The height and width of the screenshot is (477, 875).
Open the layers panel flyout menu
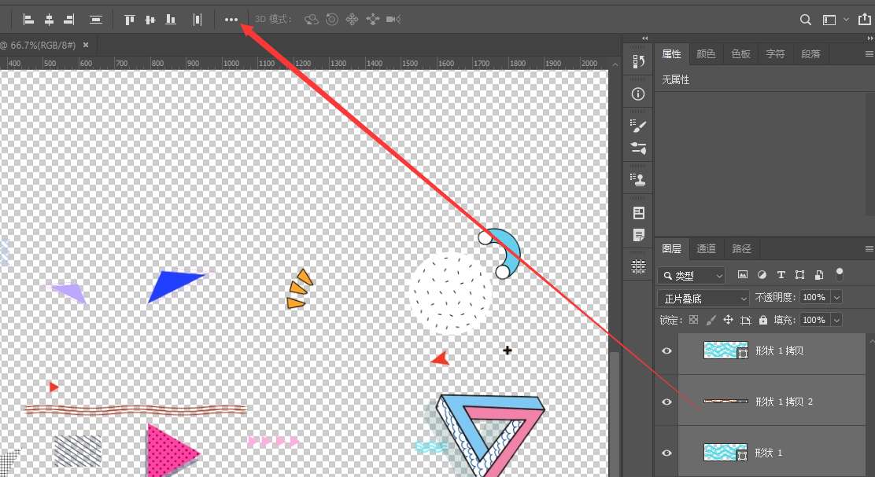[869, 248]
